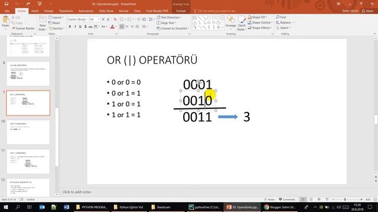
Task: Click the Arrange button
Action: [x=231, y=23]
